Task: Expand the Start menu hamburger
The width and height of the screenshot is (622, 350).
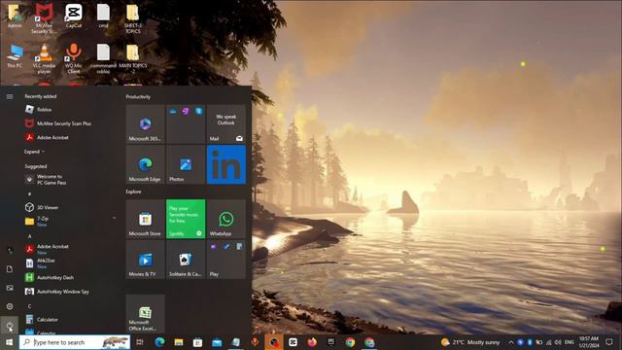Action: [10, 96]
